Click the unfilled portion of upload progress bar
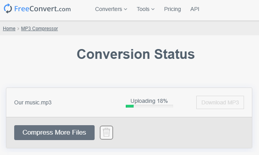 pyautogui.click(x=153, y=106)
